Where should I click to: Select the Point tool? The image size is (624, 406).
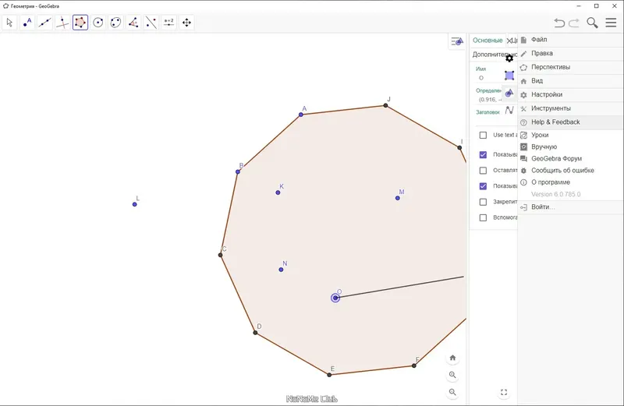click(27, 23)
